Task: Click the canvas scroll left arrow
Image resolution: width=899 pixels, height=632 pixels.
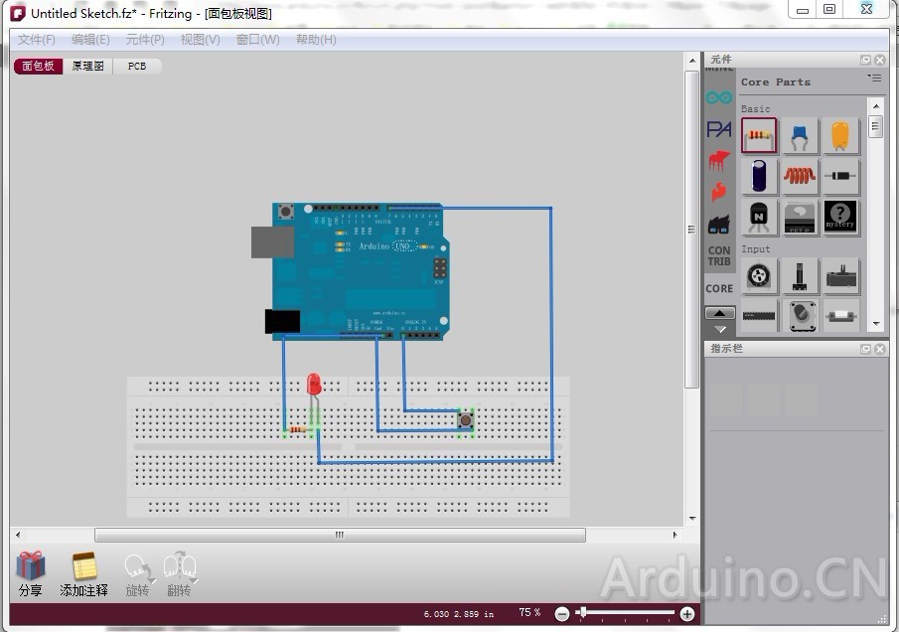Action: [18, 535]
